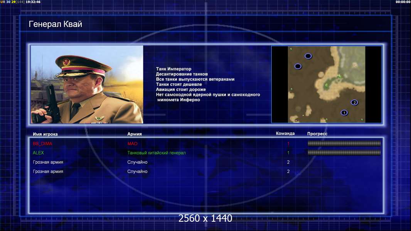Click the timer '00:00:00' at the top right
This screenshot has width=411, height=231.
pyautogui.click(x=403, y=2)
